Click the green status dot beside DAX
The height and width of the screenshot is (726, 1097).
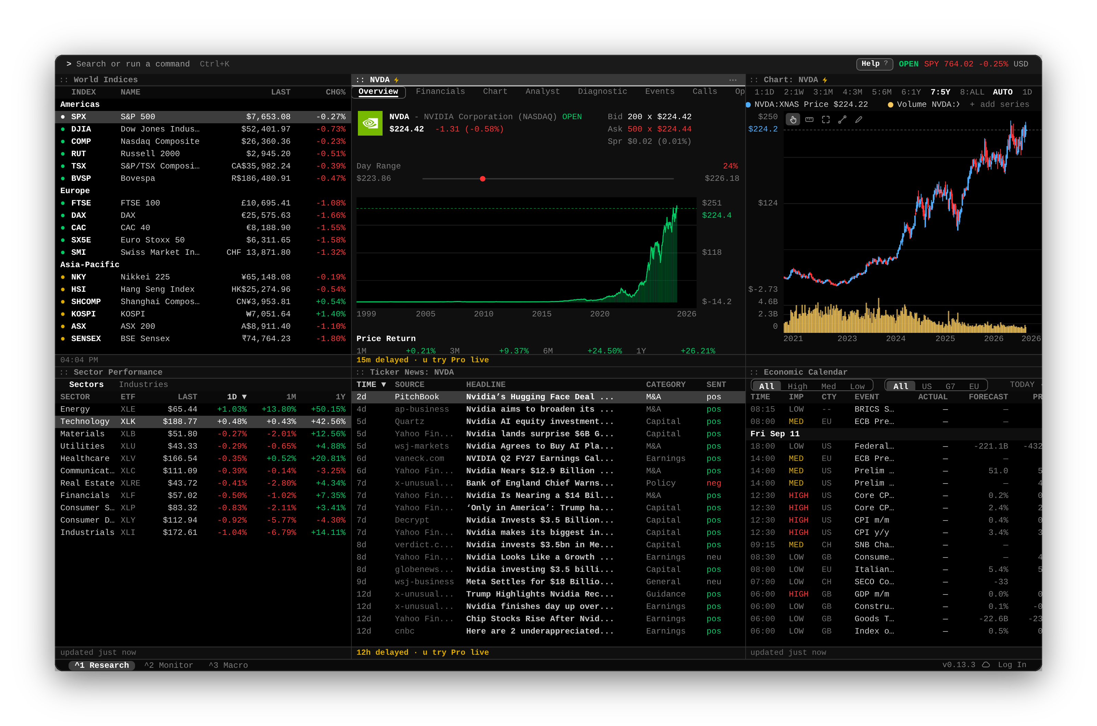point(63,215)
